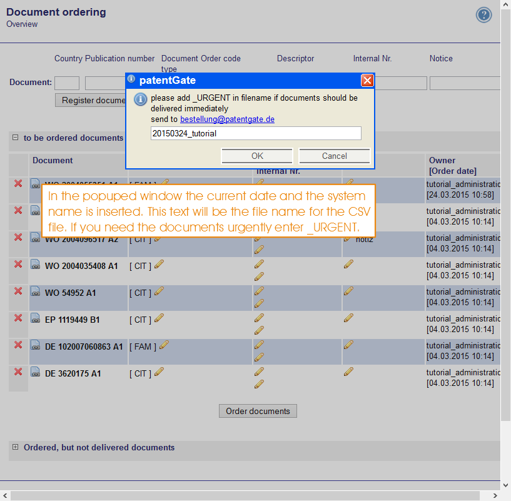Select document name WO 54952 A1

71,293
